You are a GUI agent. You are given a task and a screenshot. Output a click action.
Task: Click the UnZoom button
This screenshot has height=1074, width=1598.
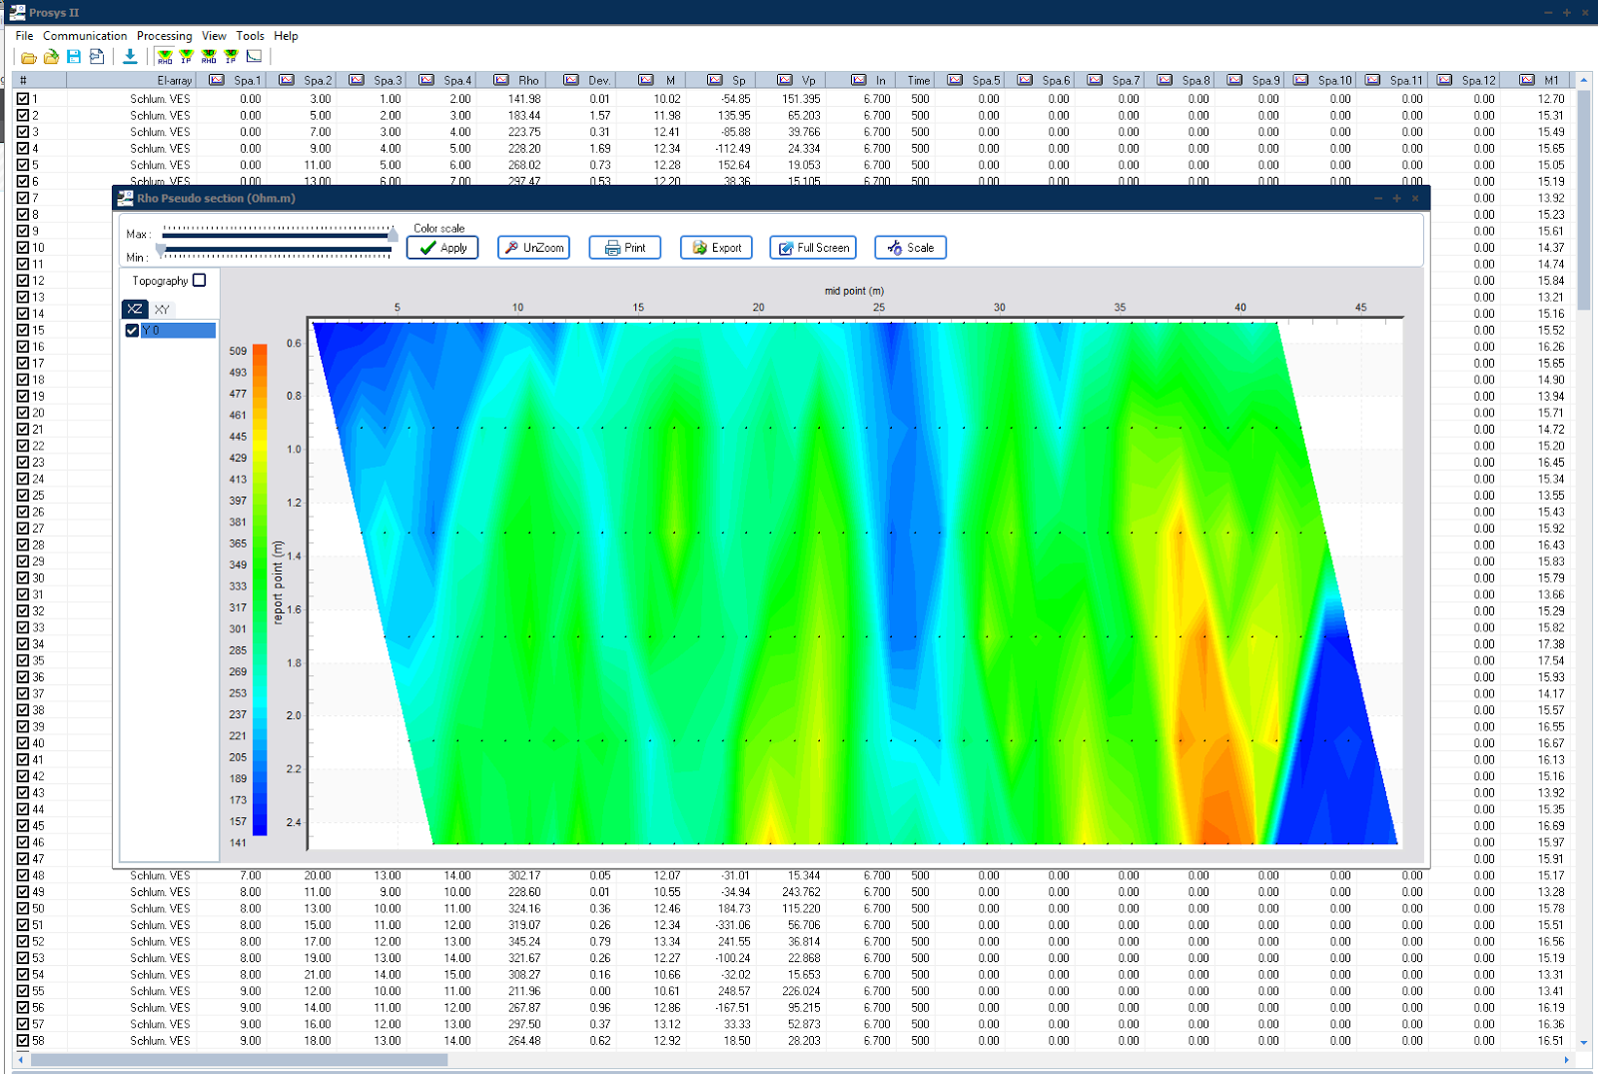[x=533, y=248]
